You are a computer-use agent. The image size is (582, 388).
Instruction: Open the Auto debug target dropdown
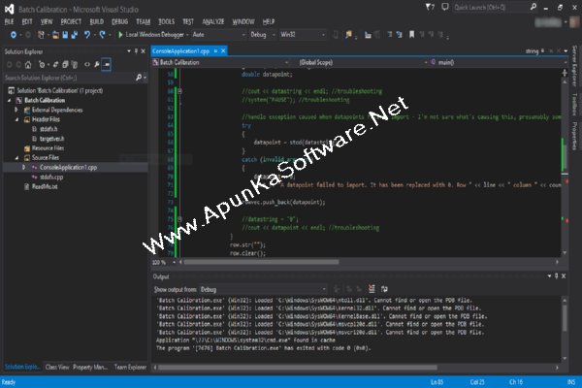pos(218,35)
